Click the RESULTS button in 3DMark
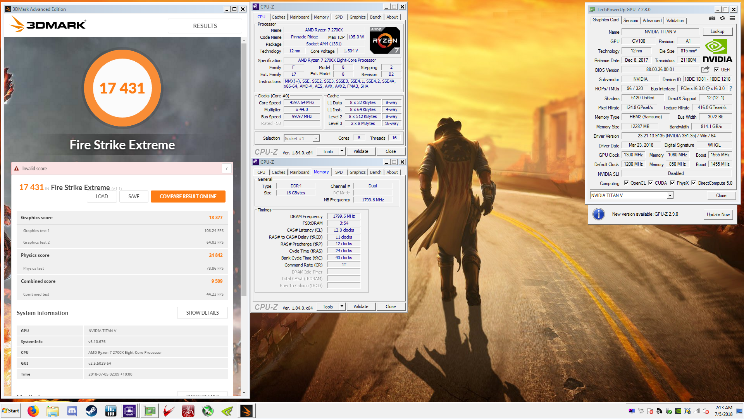 pyautogui.click(x=205, y=26)
